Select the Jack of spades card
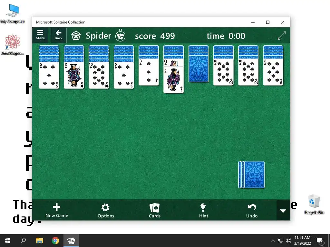Screen dimensions: 330x247 click(x=173, y=80)
